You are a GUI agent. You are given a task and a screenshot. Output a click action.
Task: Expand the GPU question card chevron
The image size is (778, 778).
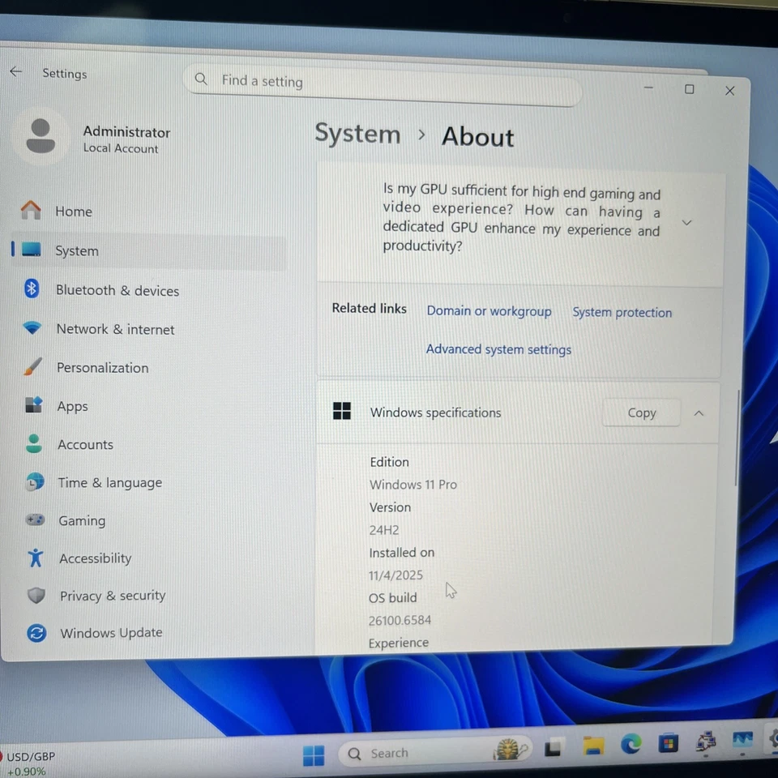coord(686,223)
